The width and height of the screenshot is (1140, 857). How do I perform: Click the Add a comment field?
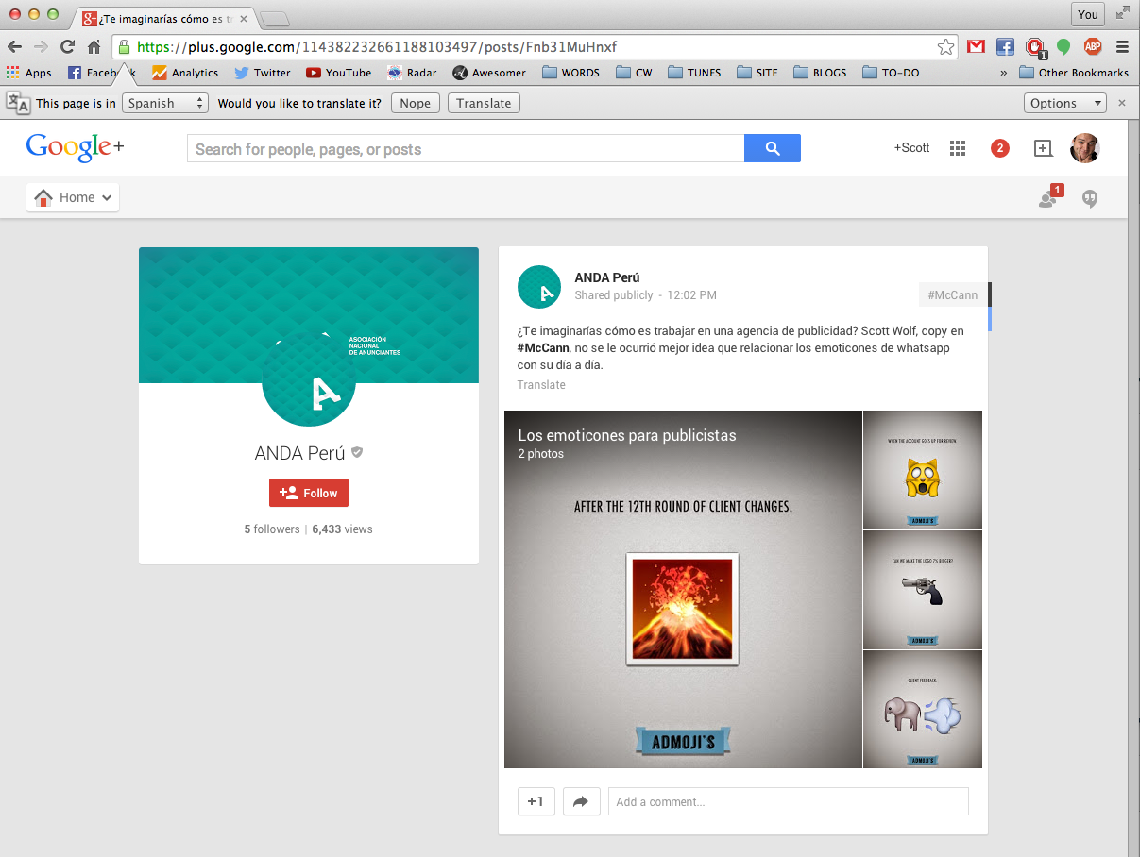coord(789,801)
